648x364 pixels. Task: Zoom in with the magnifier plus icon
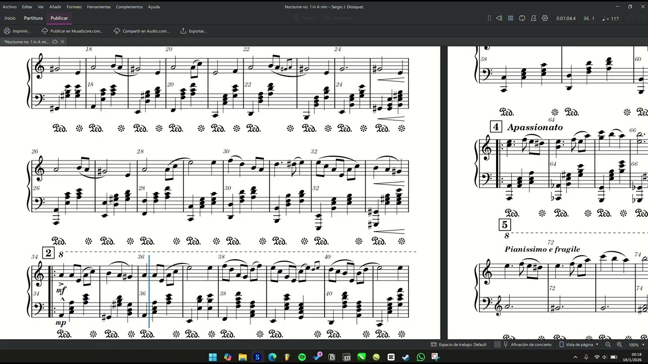[619, 344]
